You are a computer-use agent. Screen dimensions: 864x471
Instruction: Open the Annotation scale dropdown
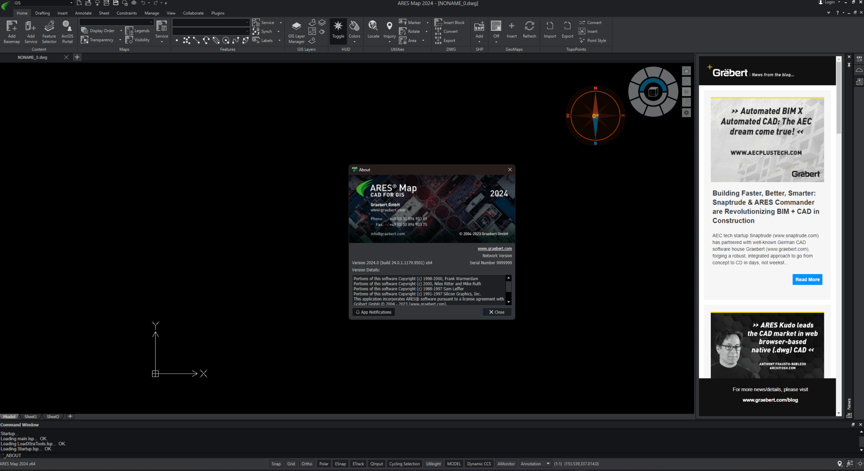coord(548,464)
